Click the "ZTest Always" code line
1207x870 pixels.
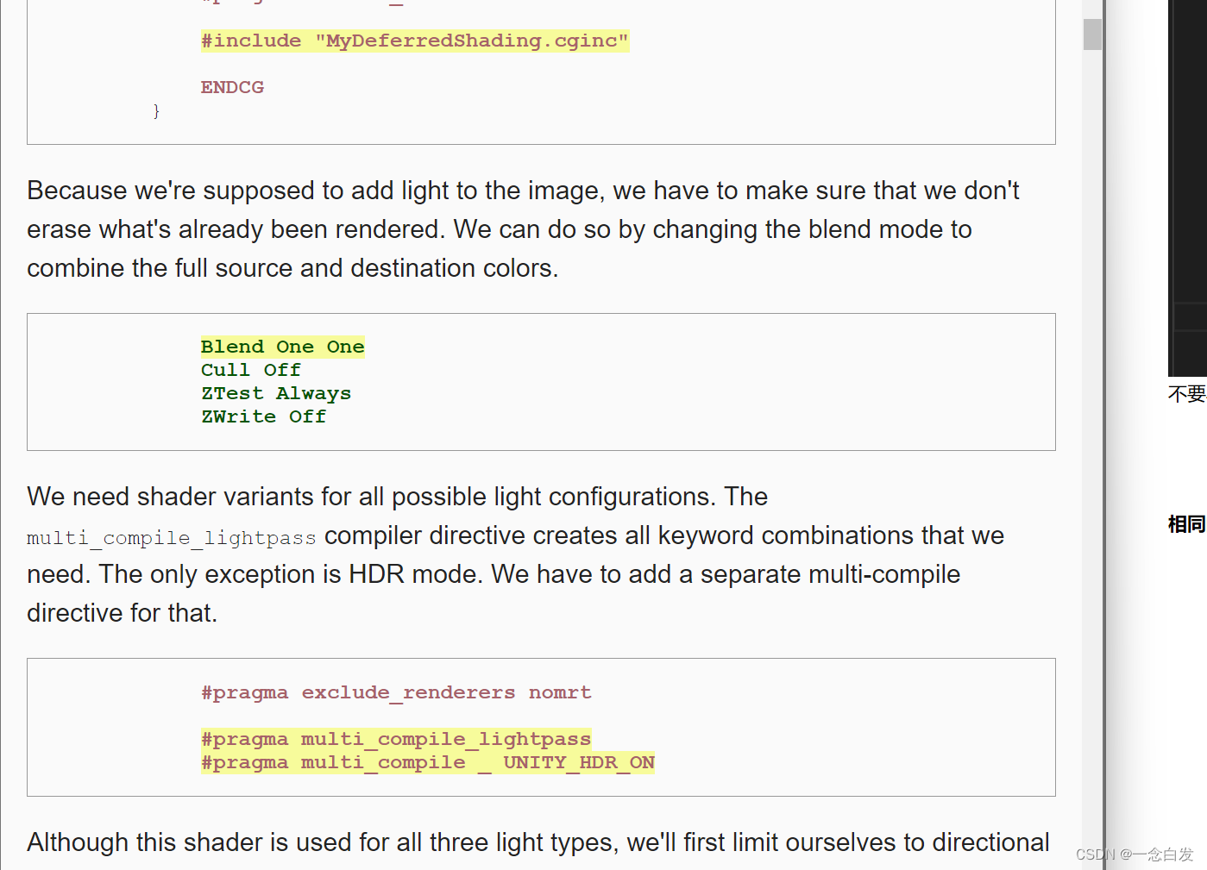[x=275, y=393]
